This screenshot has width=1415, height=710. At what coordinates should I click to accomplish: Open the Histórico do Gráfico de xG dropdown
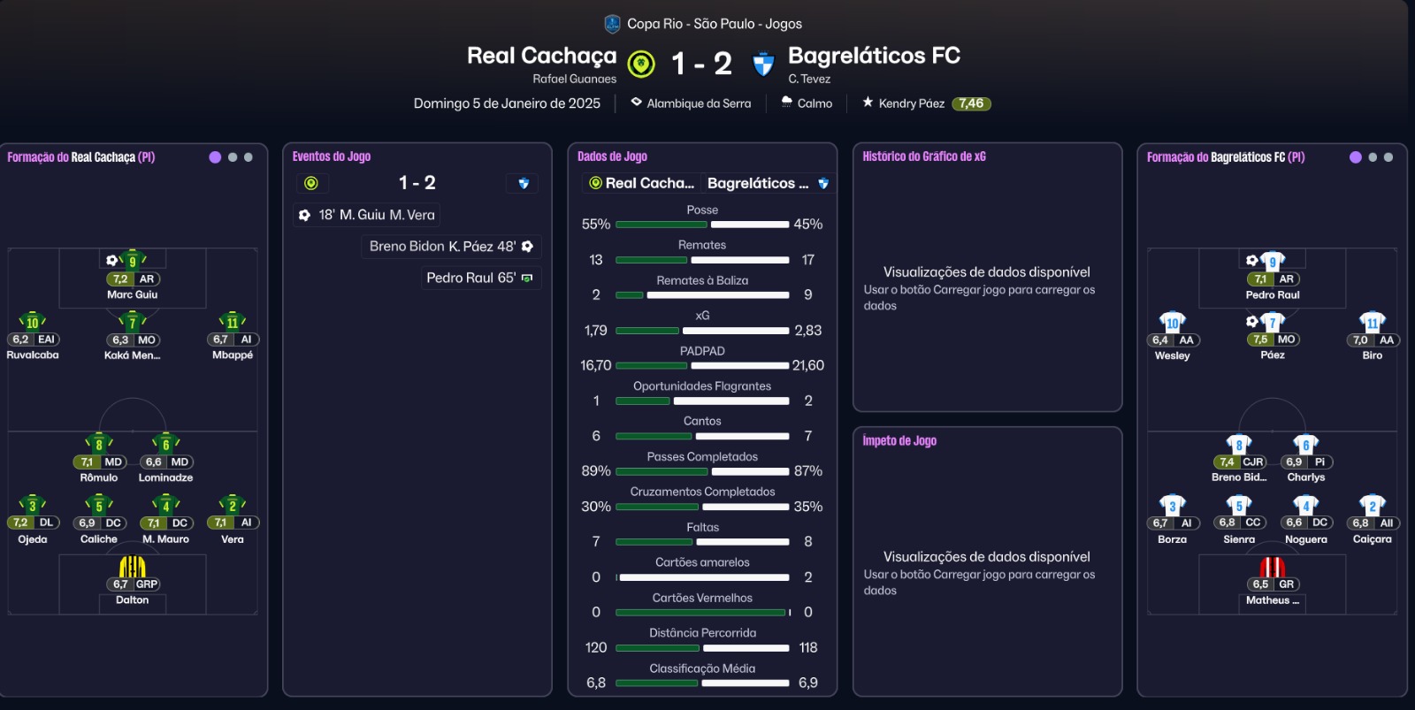(x=924, y=157)
